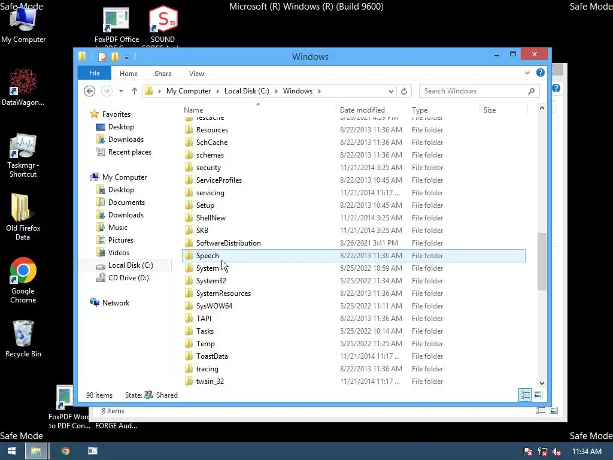Image resolution: width=613 pixels, height=460 pixels.
Task: Go up one folder level
Action: tap(135, 91)
